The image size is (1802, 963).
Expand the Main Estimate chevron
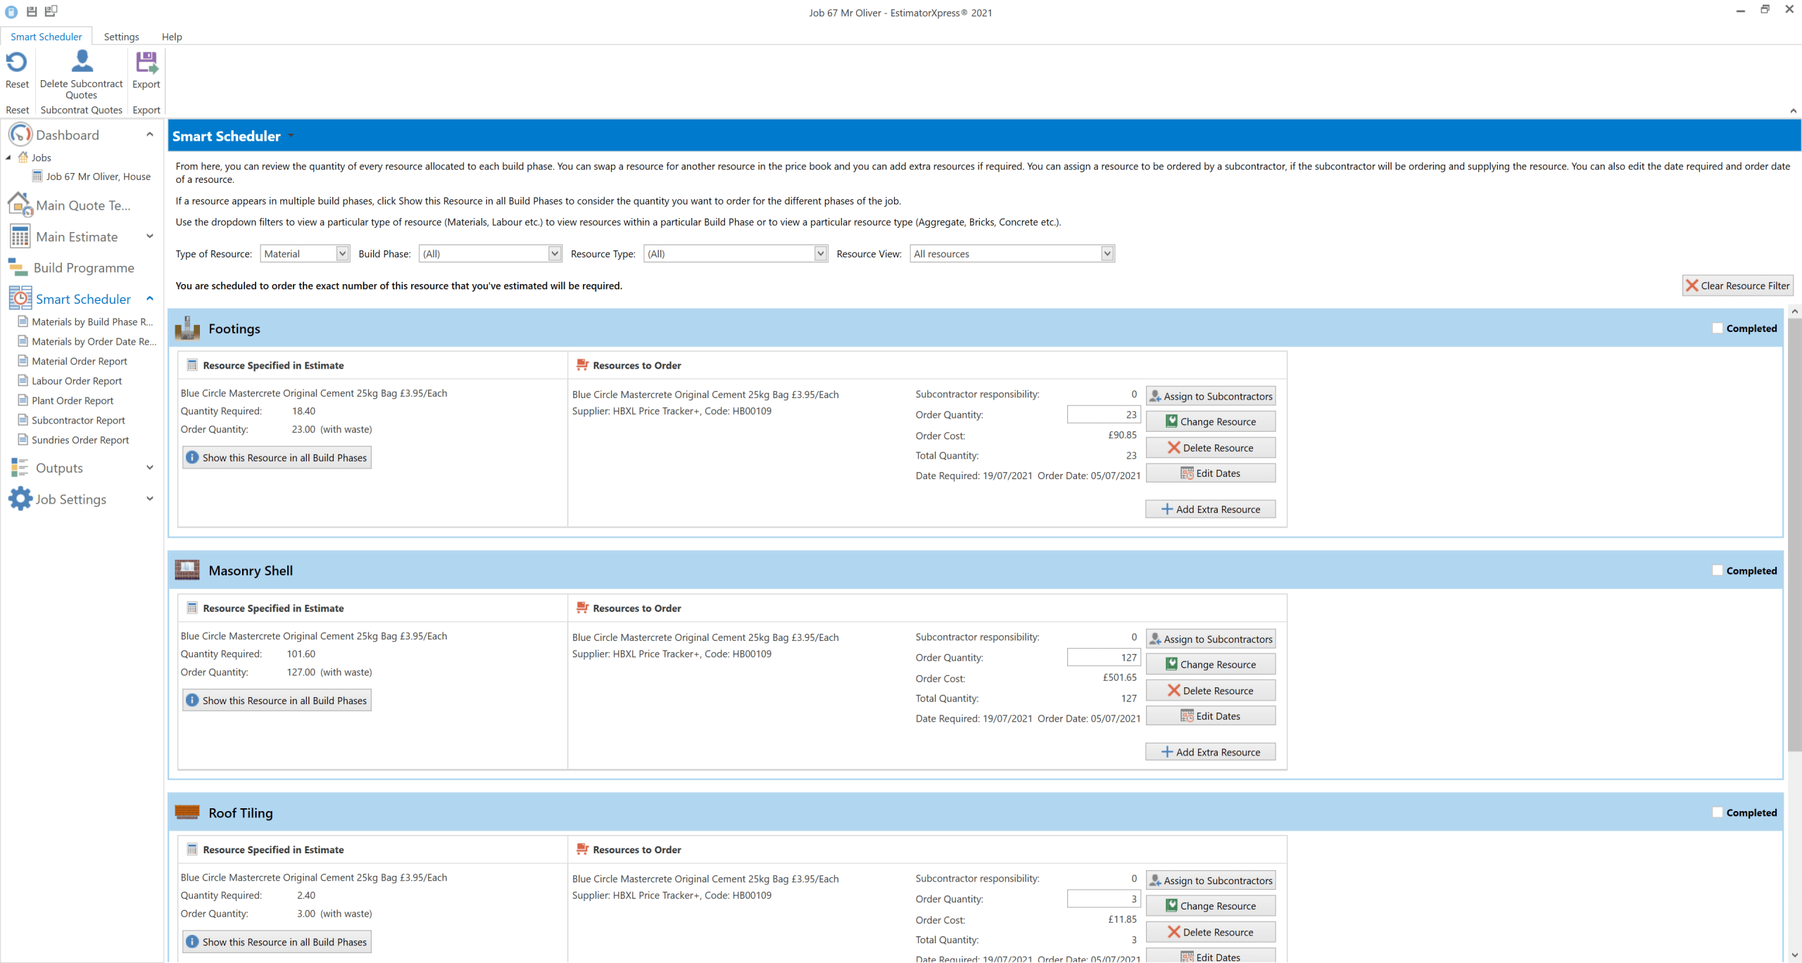149,236
